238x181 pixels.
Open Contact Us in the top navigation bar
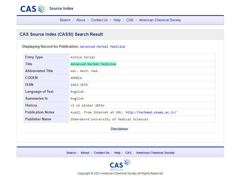click(x=99, y=20)
